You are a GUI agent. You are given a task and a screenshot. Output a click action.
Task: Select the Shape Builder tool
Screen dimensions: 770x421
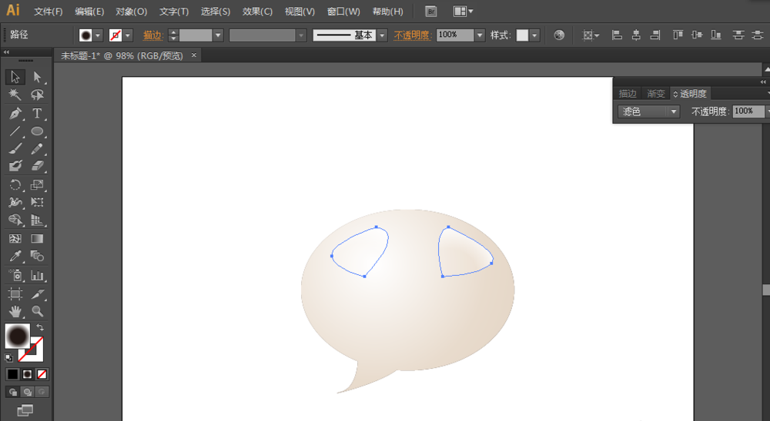tap(15, 220)
